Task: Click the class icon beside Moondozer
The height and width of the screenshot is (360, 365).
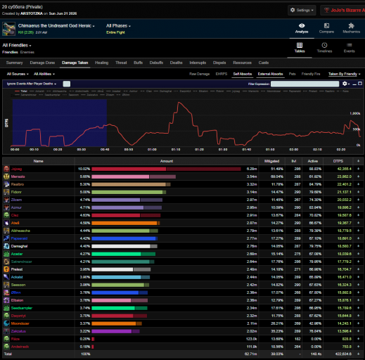Action: (6, 323)
